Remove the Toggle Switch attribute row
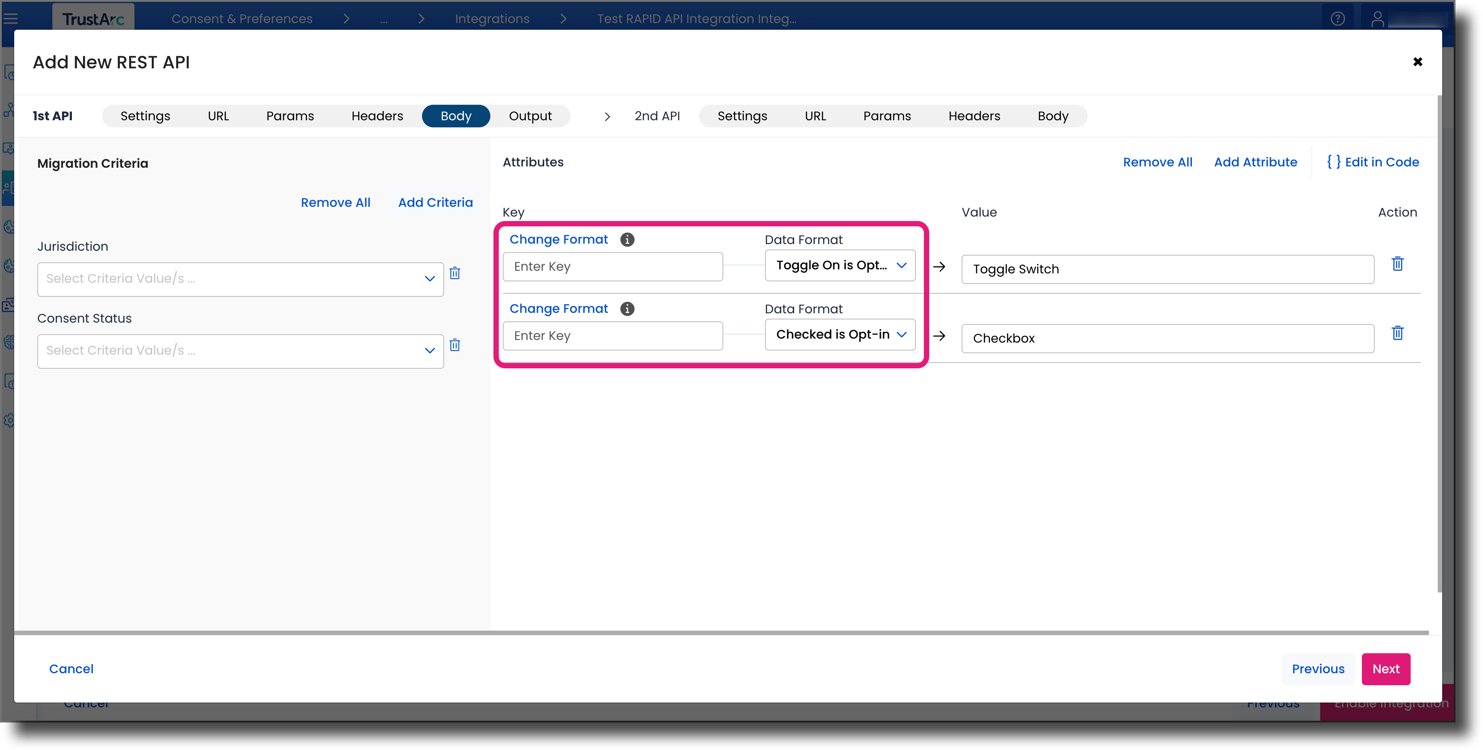Screen dimensions: 1483x750 (1397, 264)
